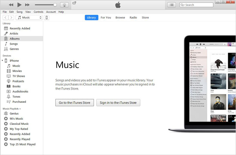The width and height of the screenshot is (236, 155).
Task: Open Podcasts under the iPhone device
Action: (22, 81)
